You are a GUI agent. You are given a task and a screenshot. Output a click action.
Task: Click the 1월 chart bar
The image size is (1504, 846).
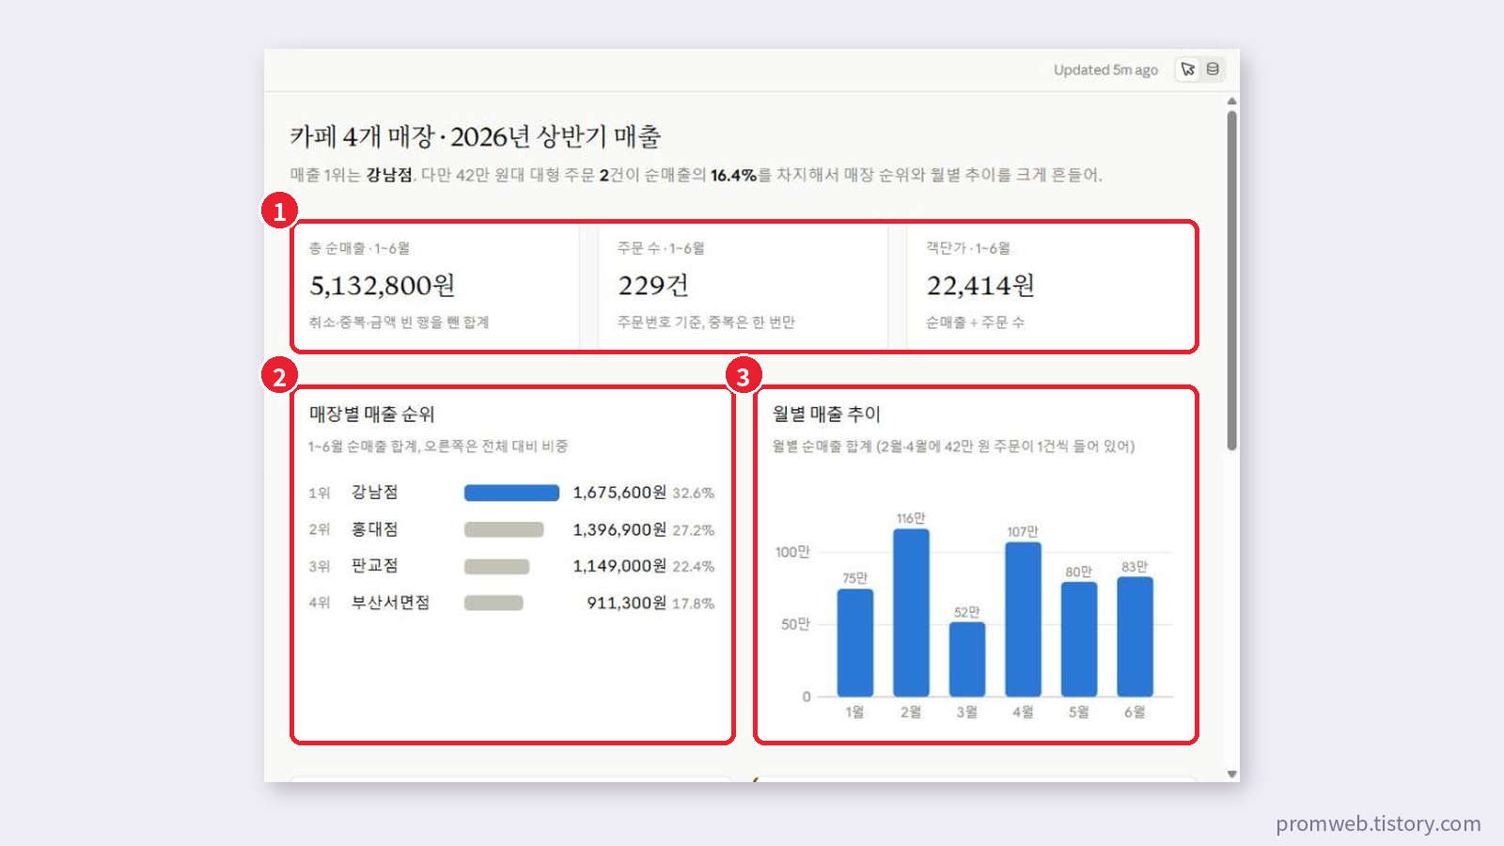(854, 643)
